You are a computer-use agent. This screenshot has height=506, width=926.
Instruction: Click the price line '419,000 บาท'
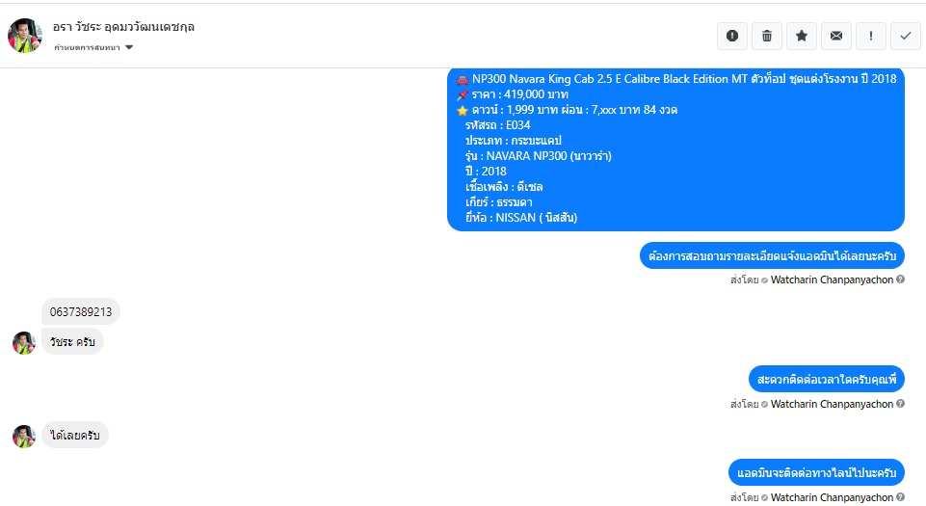(512, 94)
